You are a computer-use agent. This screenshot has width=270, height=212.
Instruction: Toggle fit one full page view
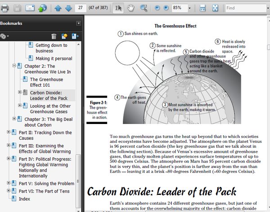[x=215, y=8]
